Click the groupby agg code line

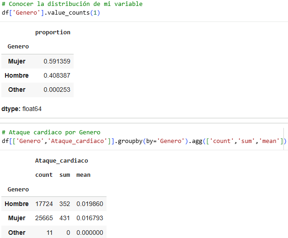click(x=144, y=141)
